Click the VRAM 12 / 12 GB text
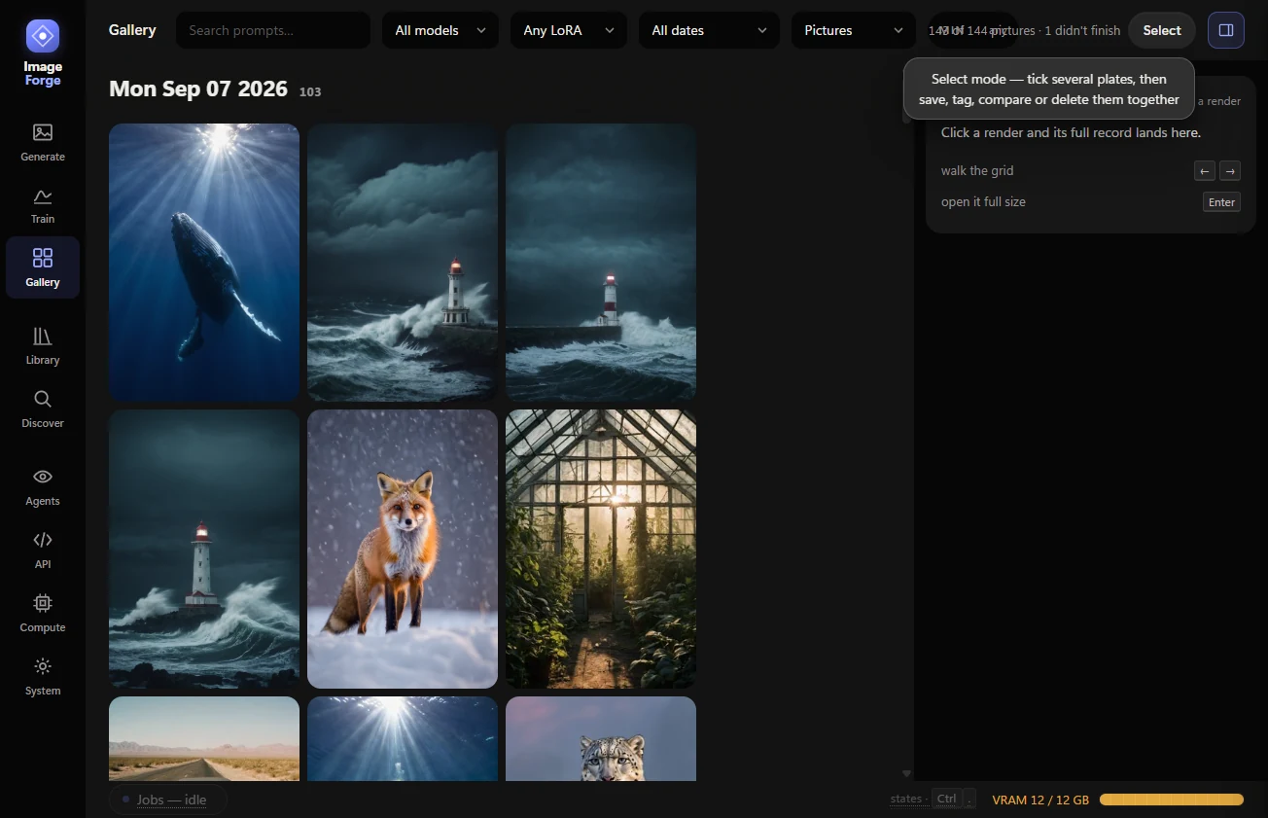The width and height of the screenshot is (1268, 818). click(x=1040, y=800)
